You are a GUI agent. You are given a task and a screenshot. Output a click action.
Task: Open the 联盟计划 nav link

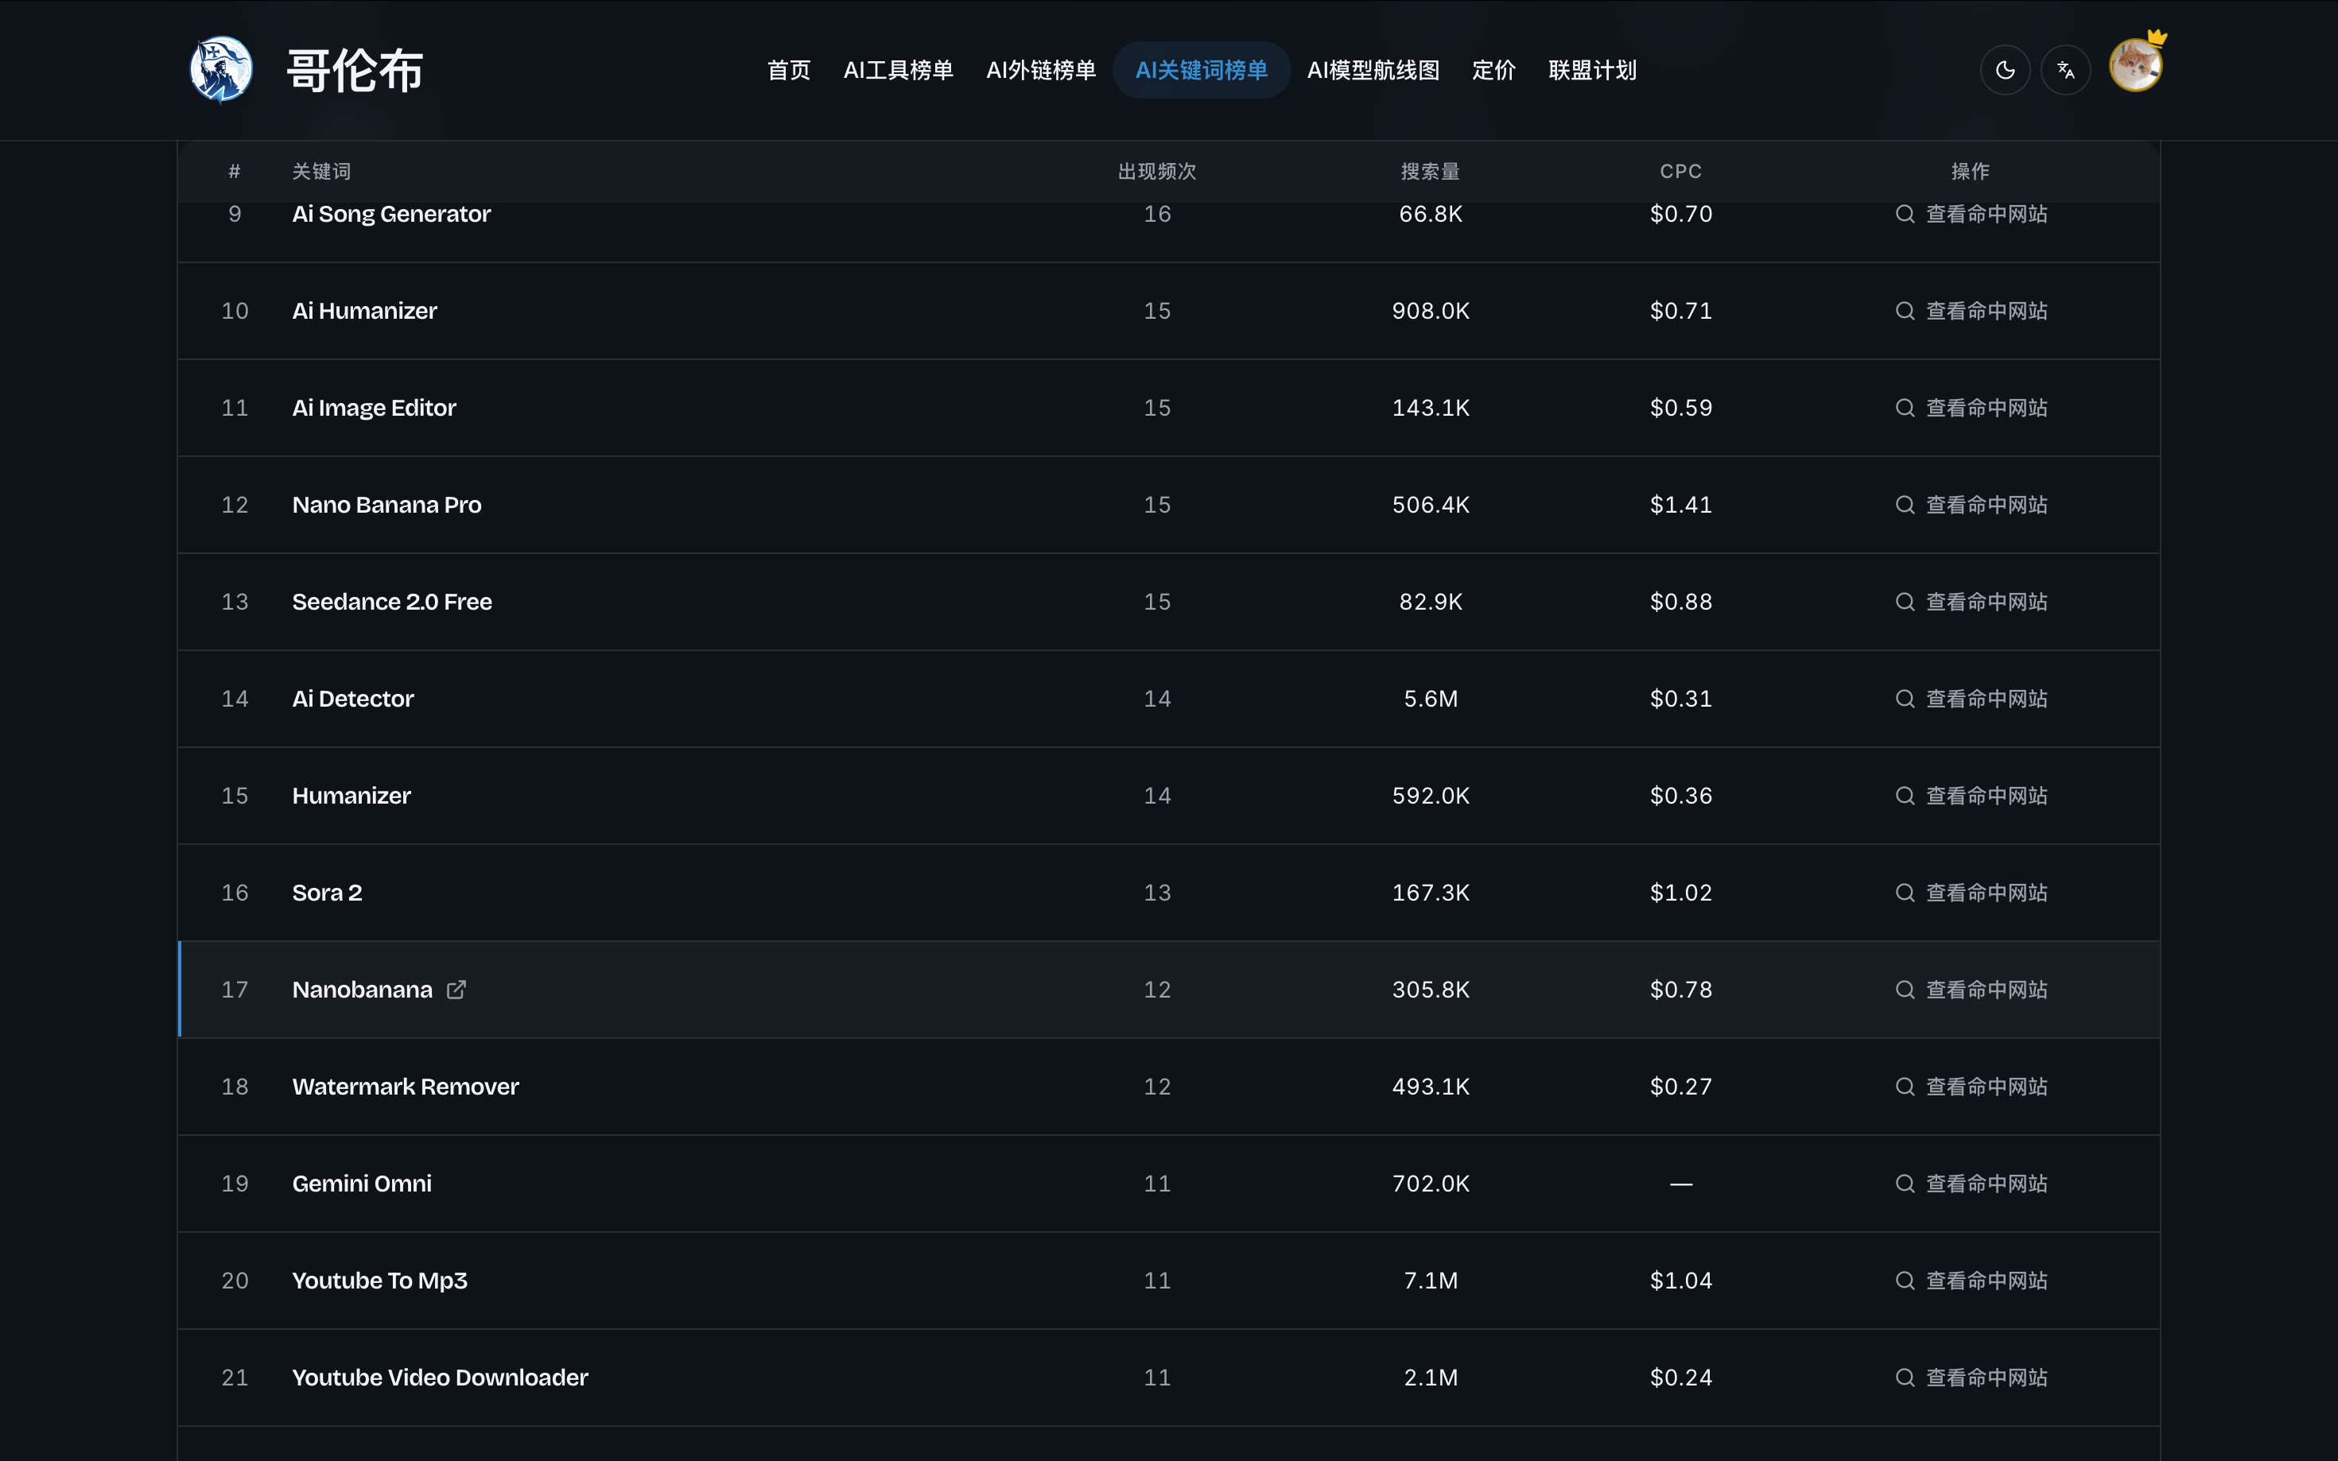tap(1592, 70)
